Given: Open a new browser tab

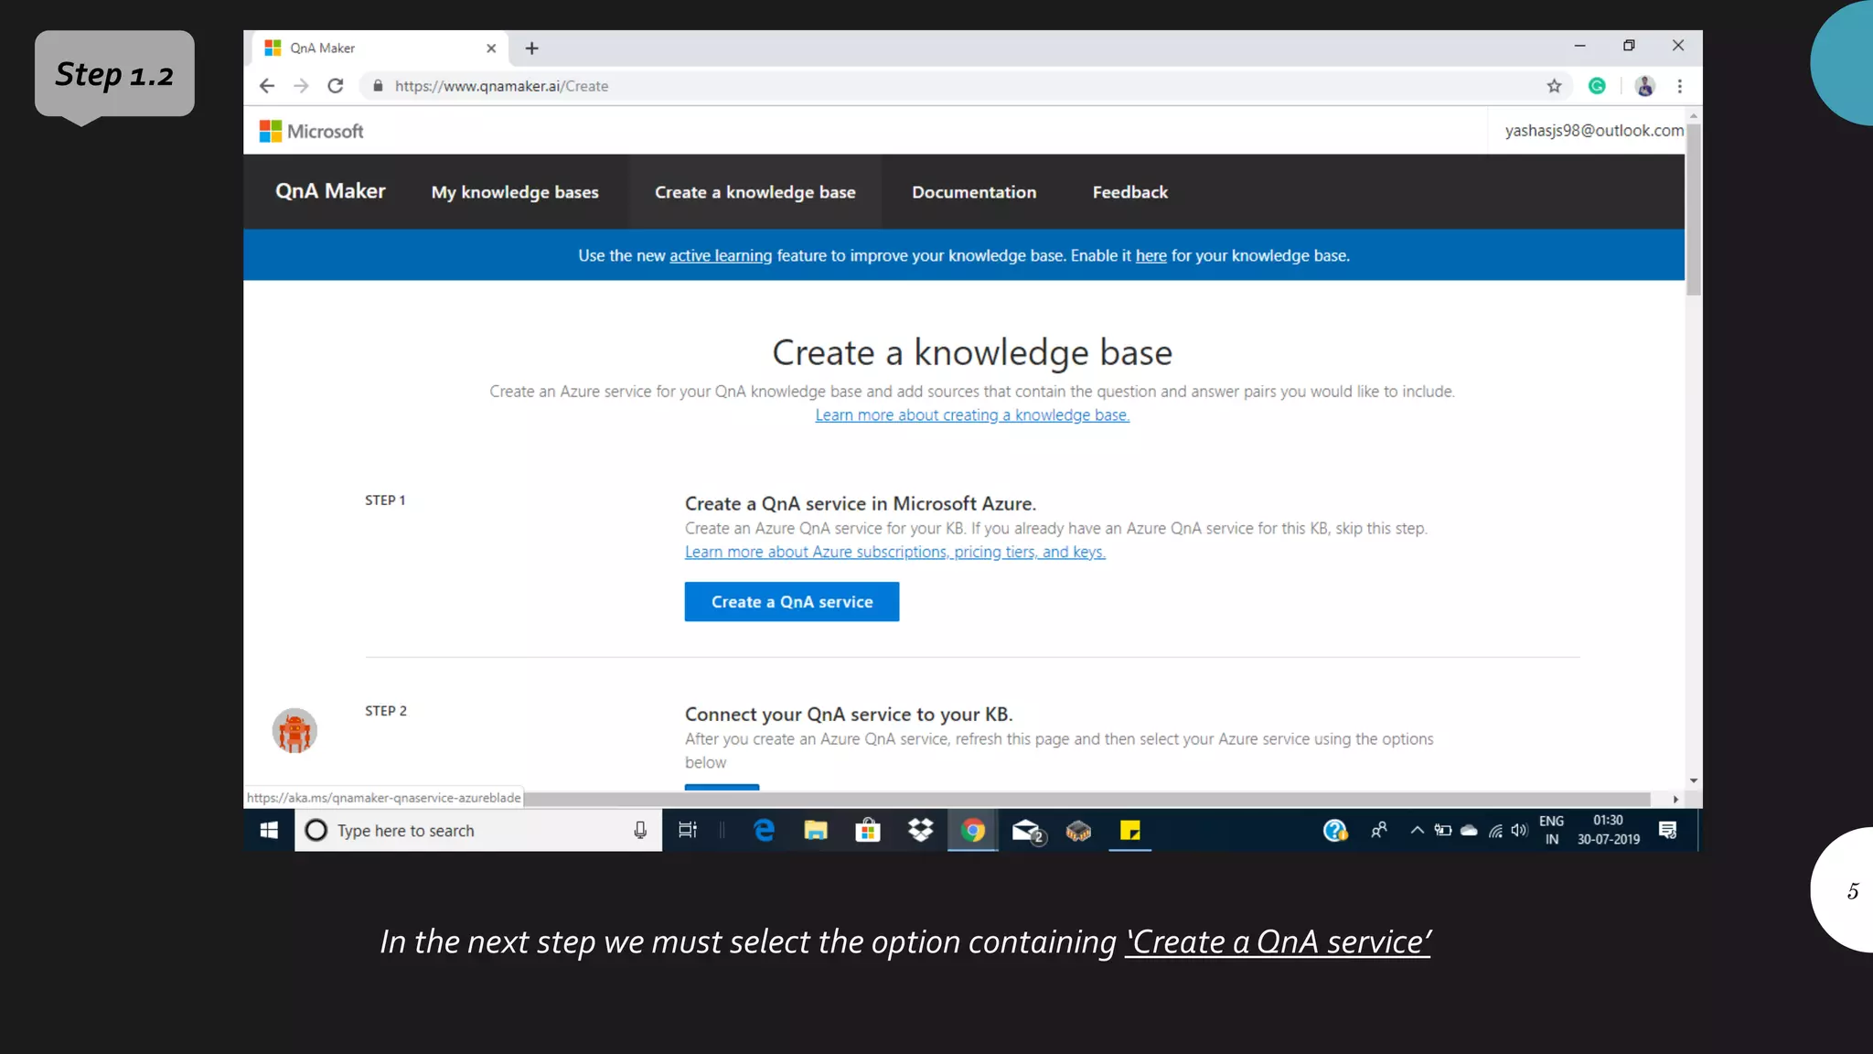Looking at the screenshot, I should [532, 48].
